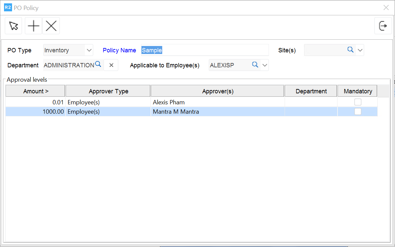The width and height of the screenshot is (395, 247).
Task: Click the employee lookup magnifier icon
Action: (255, 65)
